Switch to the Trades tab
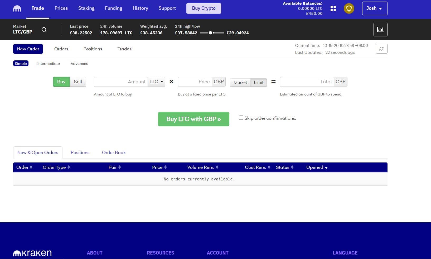This screenshot has height=259, width=431. pos(124,49)
